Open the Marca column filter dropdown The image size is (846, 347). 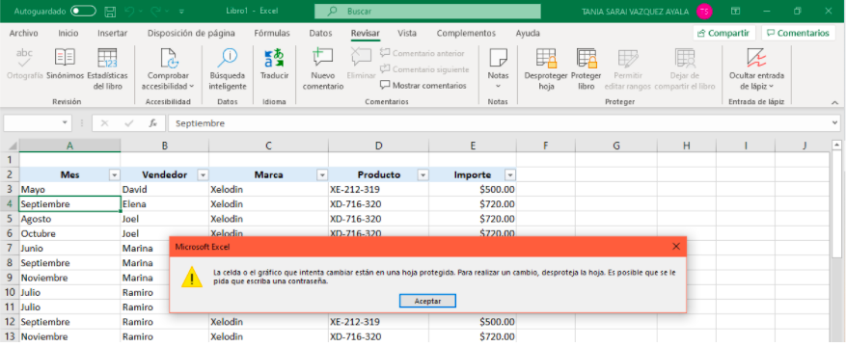(322, 175)
